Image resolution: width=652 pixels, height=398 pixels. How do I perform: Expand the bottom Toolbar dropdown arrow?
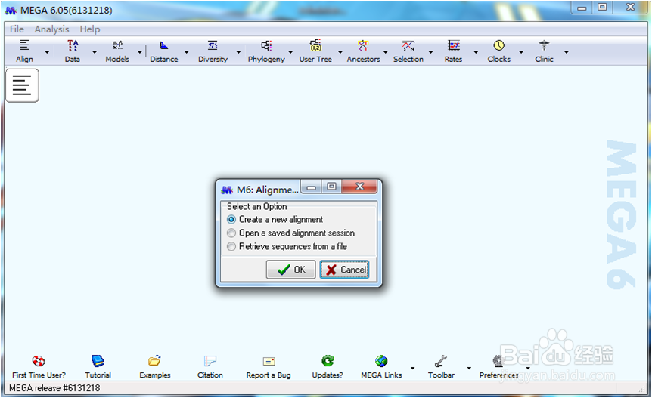tap(469, 368)
